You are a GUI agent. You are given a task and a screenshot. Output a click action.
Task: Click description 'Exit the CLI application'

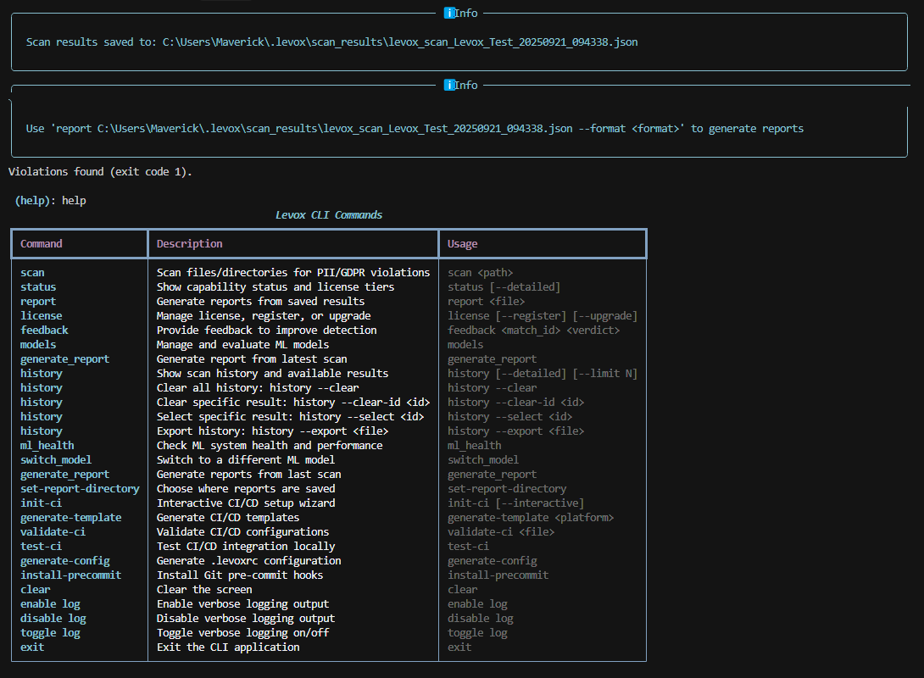pyautogui.click(x=228, y=647)
